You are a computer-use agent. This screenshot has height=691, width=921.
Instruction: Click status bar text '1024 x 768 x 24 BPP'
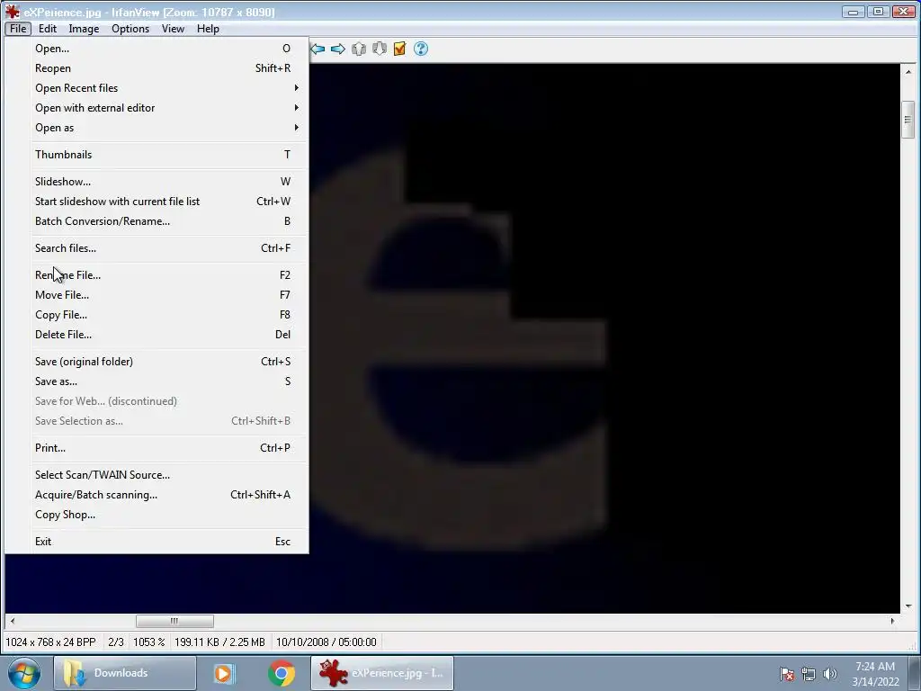pos(50,642)
